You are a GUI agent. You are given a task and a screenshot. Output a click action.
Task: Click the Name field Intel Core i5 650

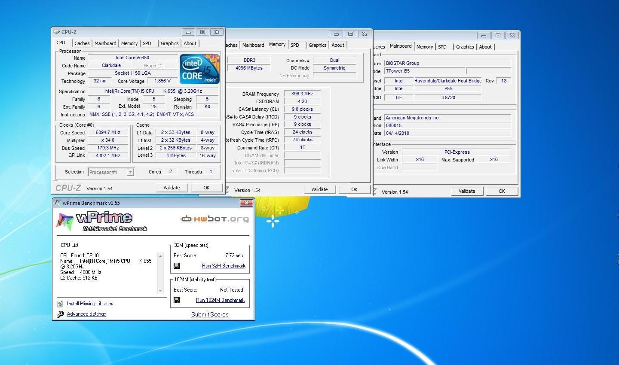coord(132,58)
